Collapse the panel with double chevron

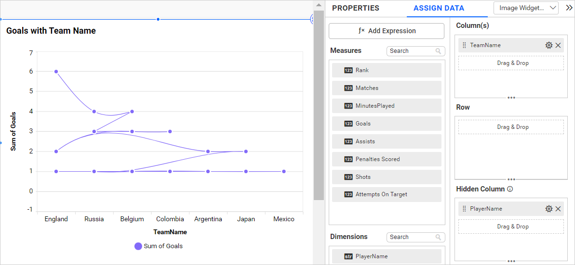pos(569,8)
